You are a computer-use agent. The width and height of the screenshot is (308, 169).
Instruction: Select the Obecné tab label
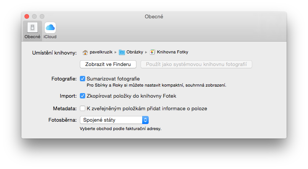(x=32, y=37)
